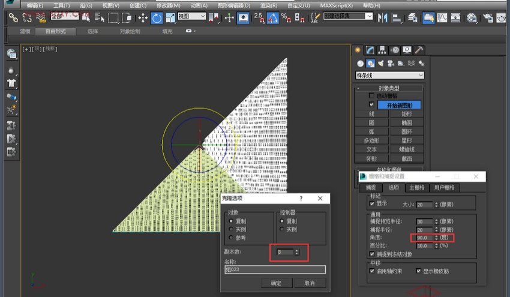Image resolution: width=510 pixels, height=297 pixels.
Task: Toggle the Angle Snap icon
Action: [272, 18]
